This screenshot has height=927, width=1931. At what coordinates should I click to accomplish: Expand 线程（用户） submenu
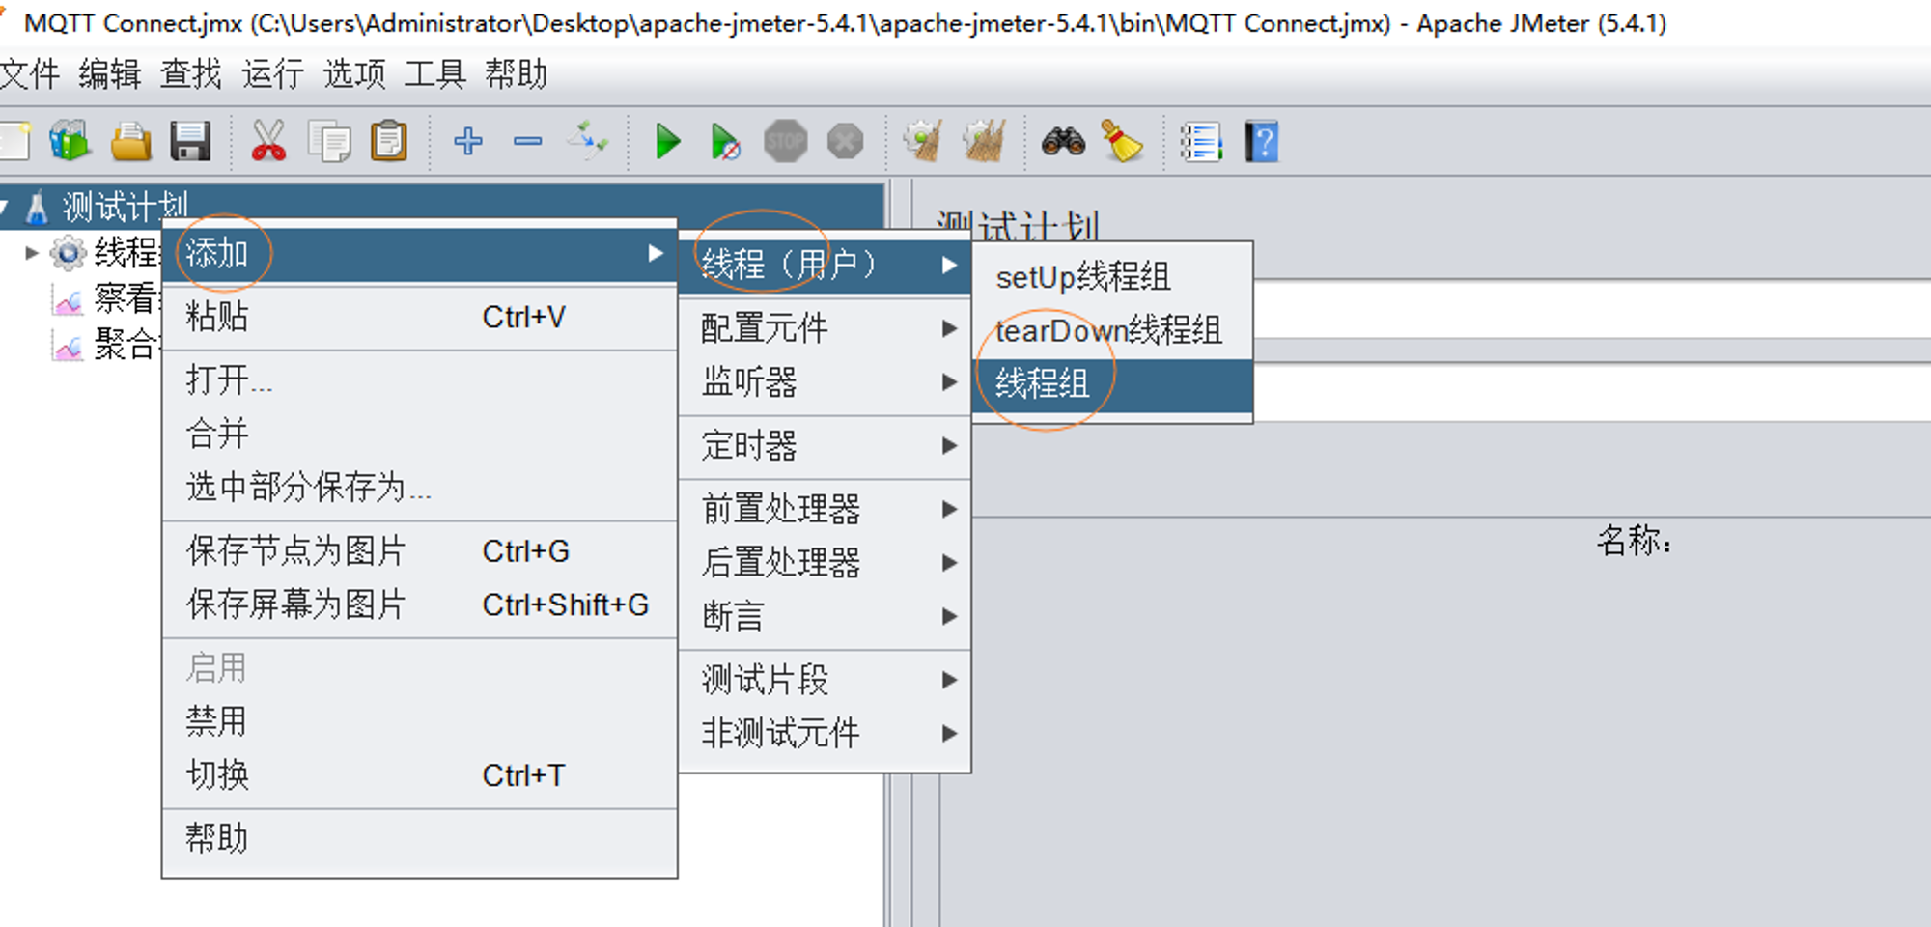coord(825,265)
